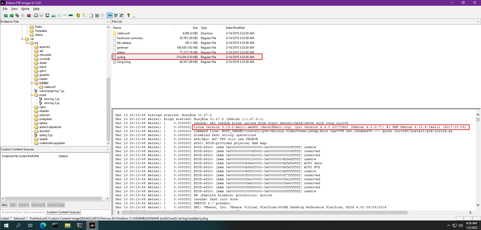Show hidden system tray icons
Screen dimensions: 481x230
pos(449,225)
